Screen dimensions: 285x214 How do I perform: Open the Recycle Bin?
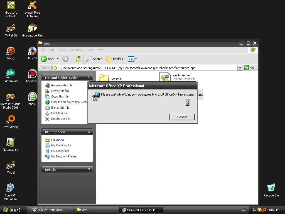(x=271, y=190)
